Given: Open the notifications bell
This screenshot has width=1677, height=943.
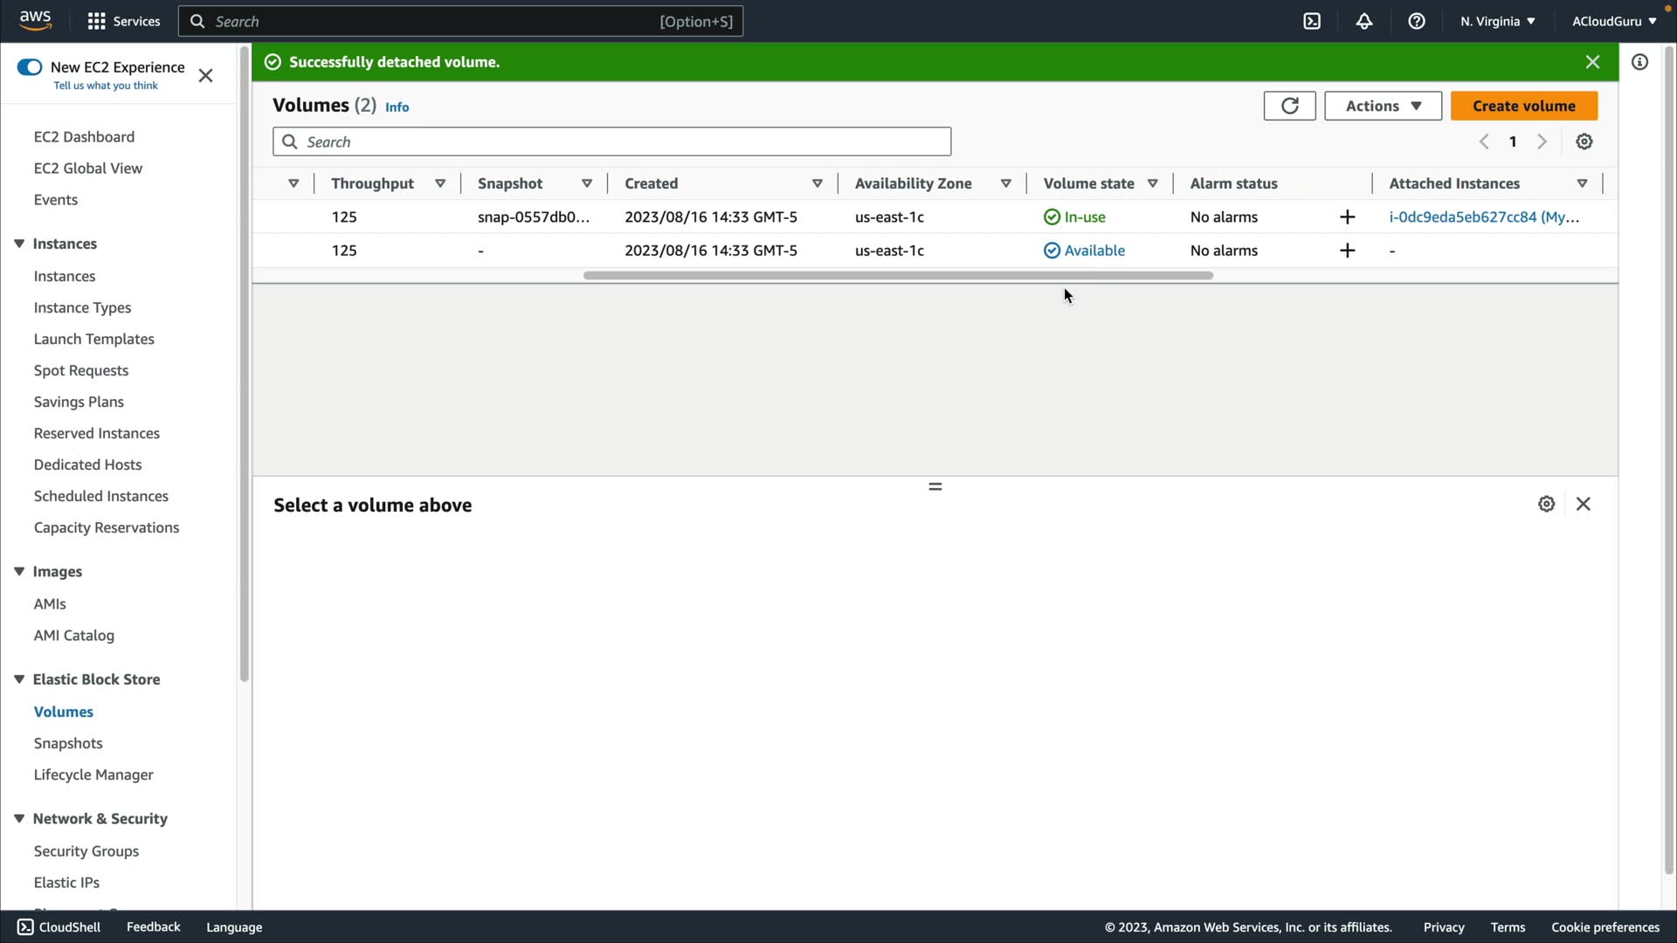Looking at the screenshot, I should 1364,21.
